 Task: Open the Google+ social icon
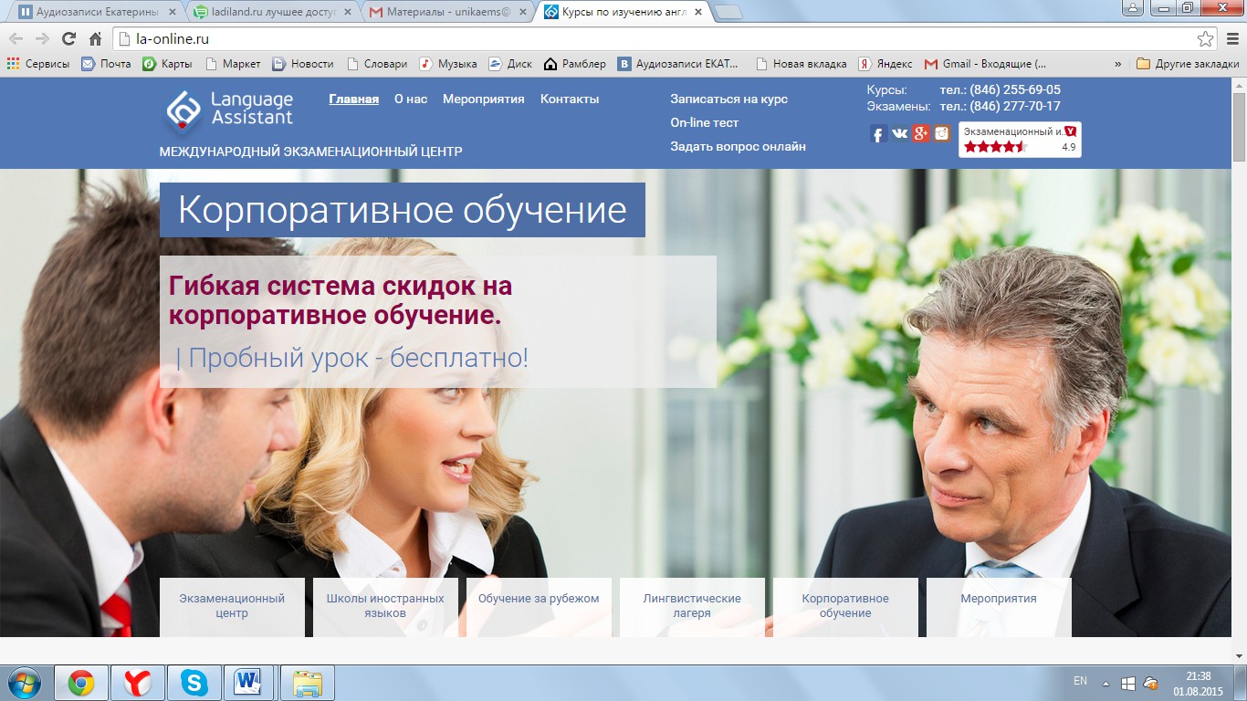[x=920, y=134]
